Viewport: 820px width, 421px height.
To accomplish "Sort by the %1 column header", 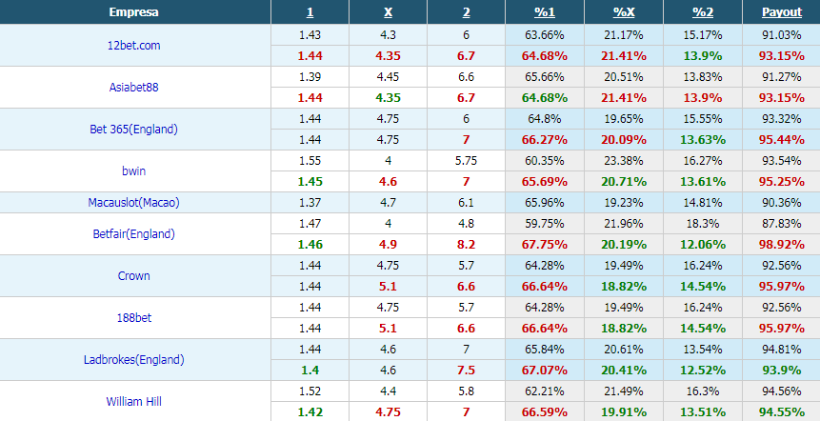I will coord(545,12).
